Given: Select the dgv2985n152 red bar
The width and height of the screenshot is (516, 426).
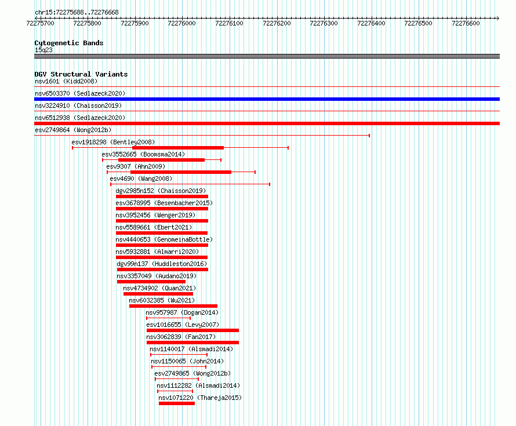Looking at the screenshot, I should [162, 196].
